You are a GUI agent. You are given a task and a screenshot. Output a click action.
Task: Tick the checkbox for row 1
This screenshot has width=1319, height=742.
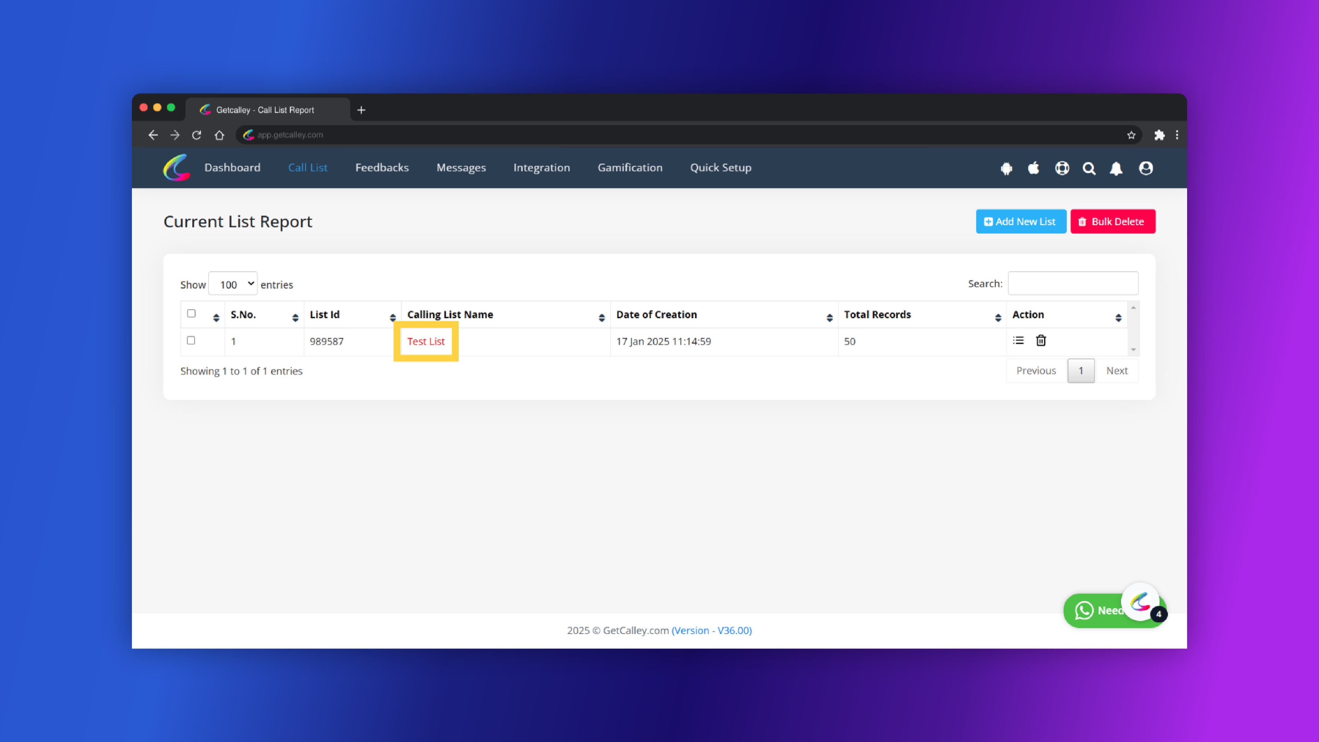[x=191, y=341]
